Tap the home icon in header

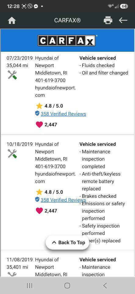pos(12,20)
